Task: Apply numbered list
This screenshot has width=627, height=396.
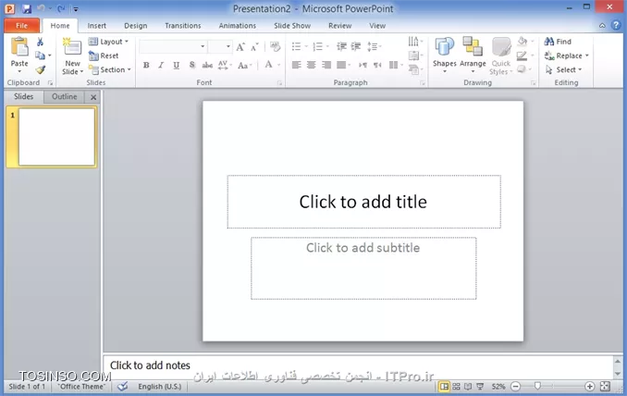Action: tap(318, 46)
